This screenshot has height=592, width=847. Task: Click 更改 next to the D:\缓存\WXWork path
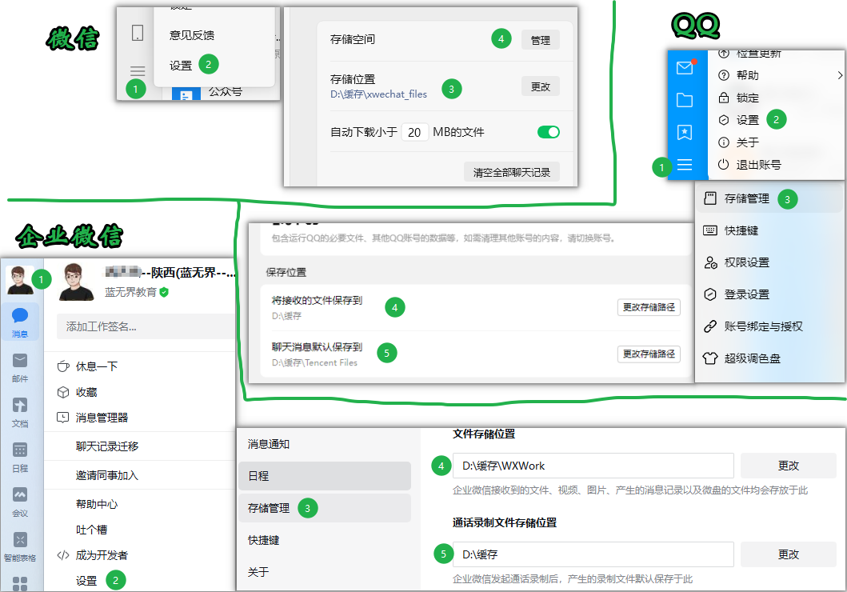(x=788, y=466)
